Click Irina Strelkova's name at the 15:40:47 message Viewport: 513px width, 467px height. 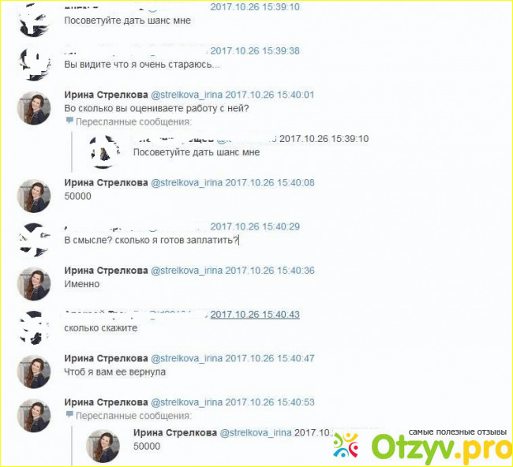[106, 358]
